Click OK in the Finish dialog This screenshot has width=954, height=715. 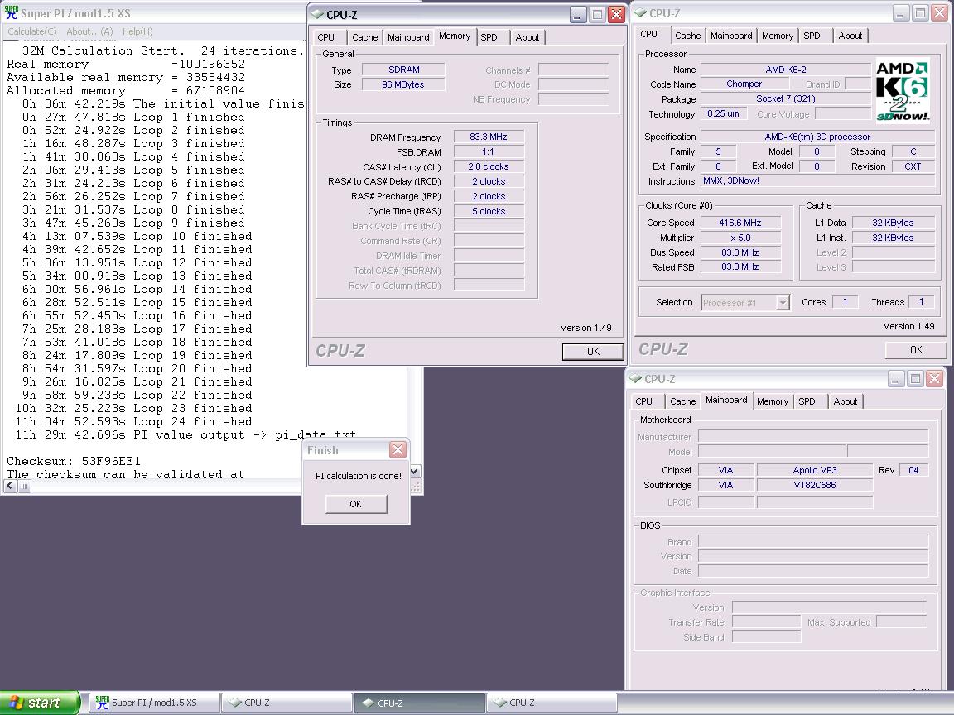(356, 504)
